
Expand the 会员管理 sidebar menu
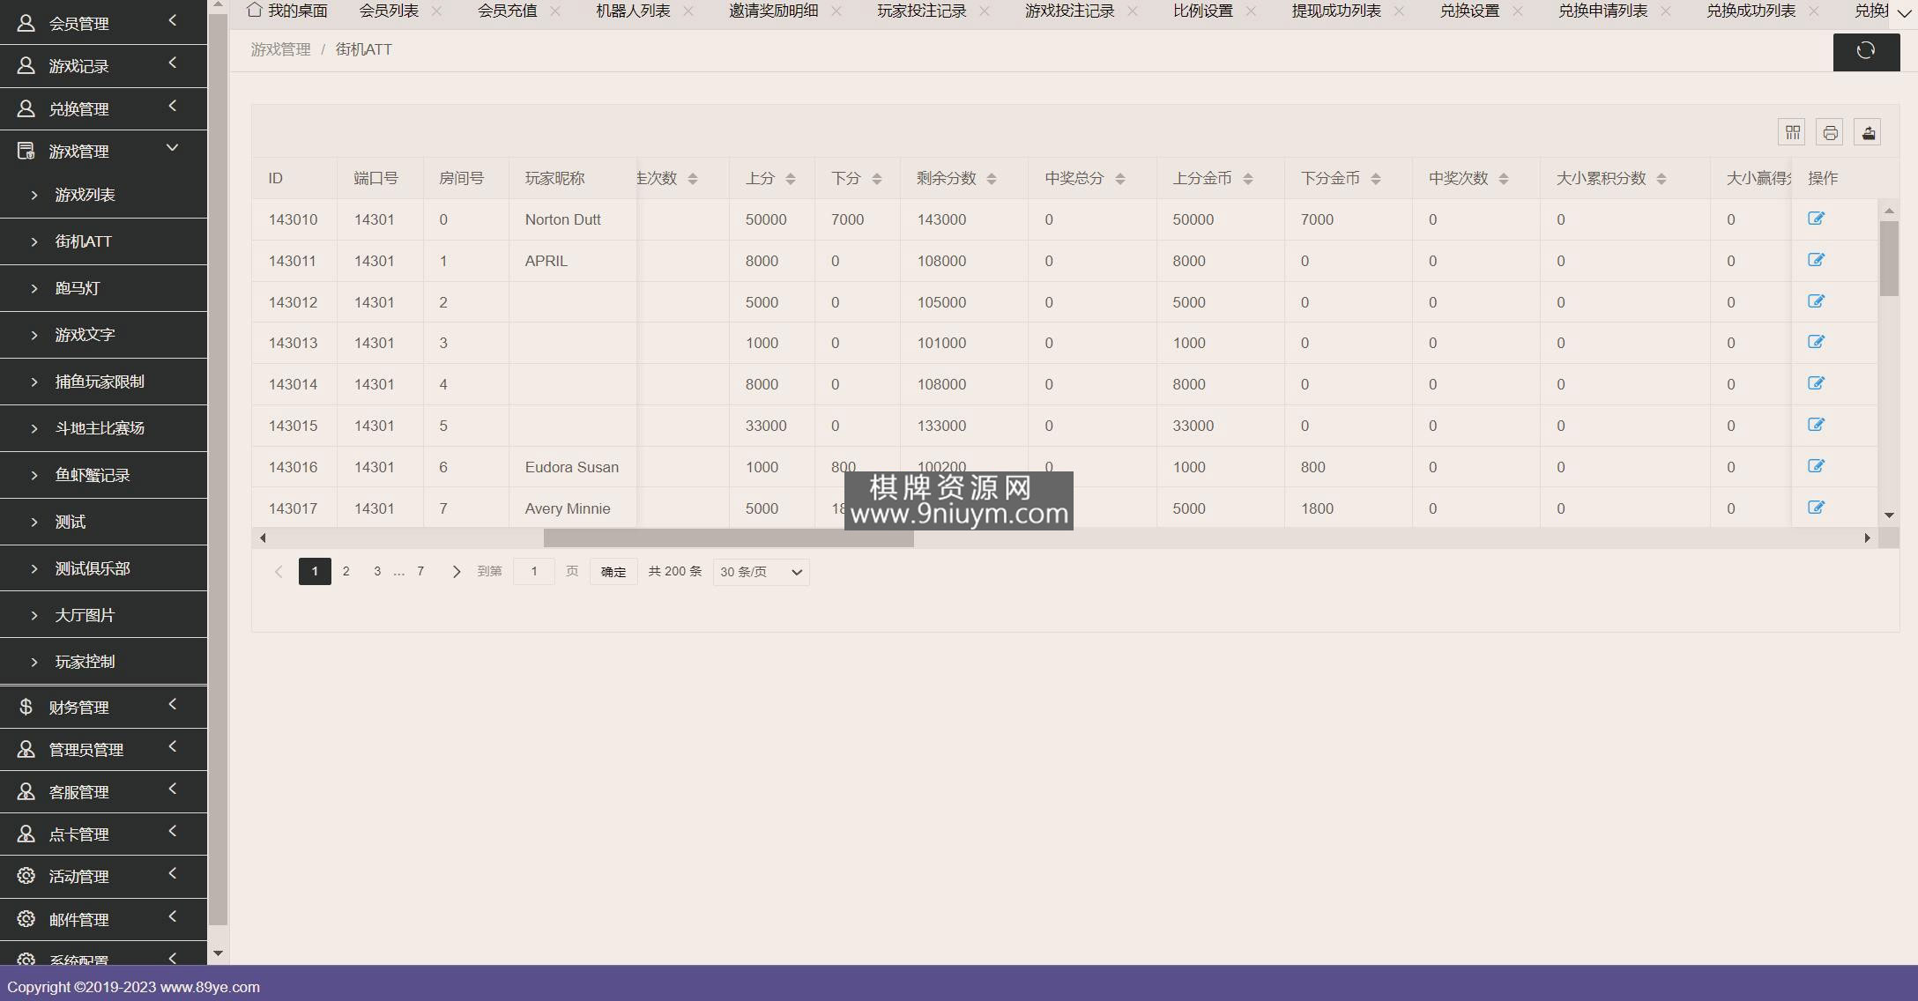click(x=103, y=23)
